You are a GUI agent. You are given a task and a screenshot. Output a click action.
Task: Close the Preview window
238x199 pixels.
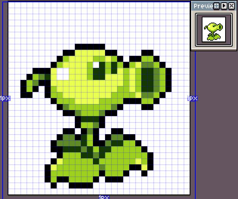(x=232, y=6)
